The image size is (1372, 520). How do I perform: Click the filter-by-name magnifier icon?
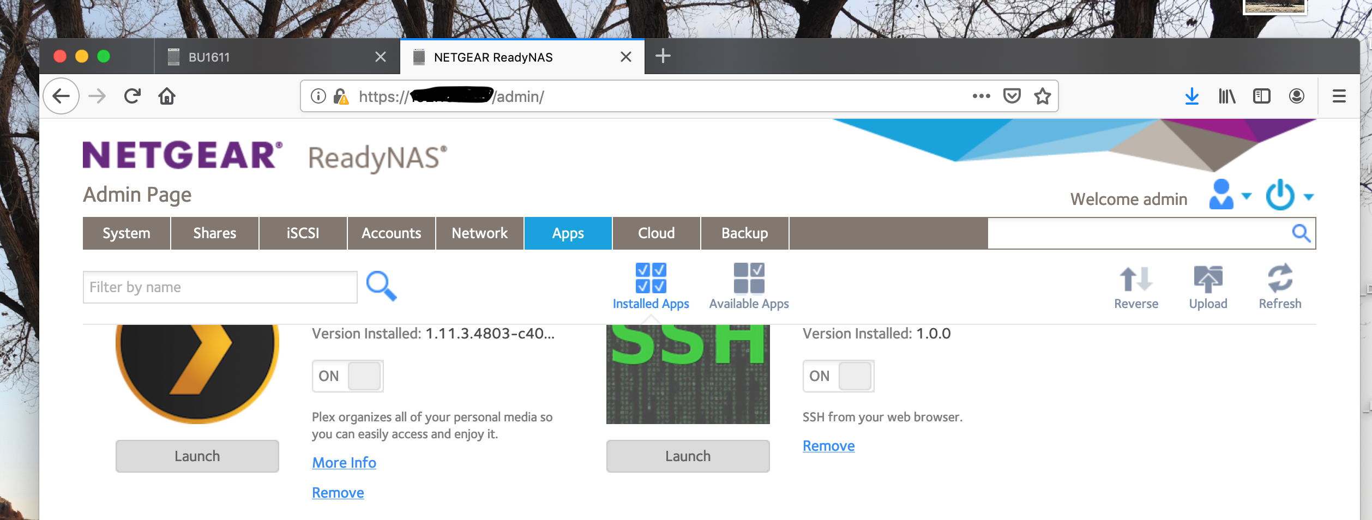coord(381,286)
